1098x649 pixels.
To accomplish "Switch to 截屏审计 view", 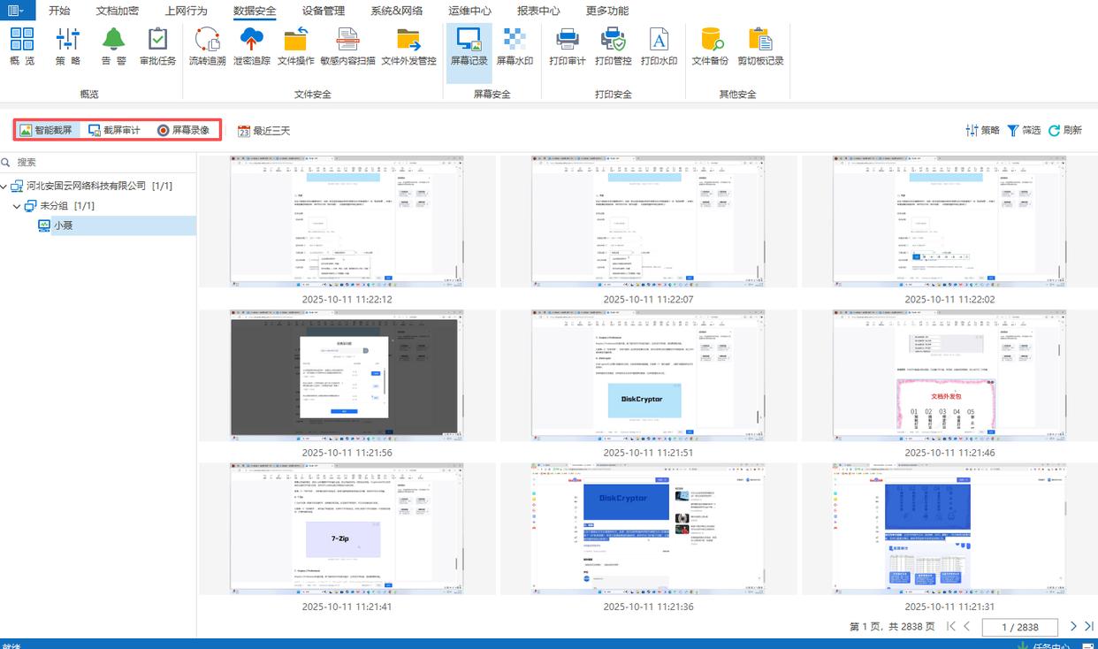I will click(114, 130).
